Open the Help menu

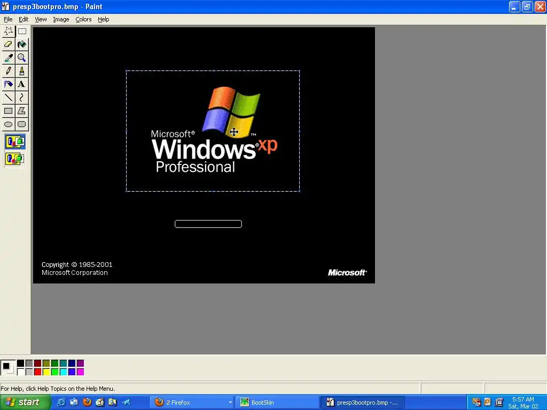pyautogui.click(x=103, y=19)
